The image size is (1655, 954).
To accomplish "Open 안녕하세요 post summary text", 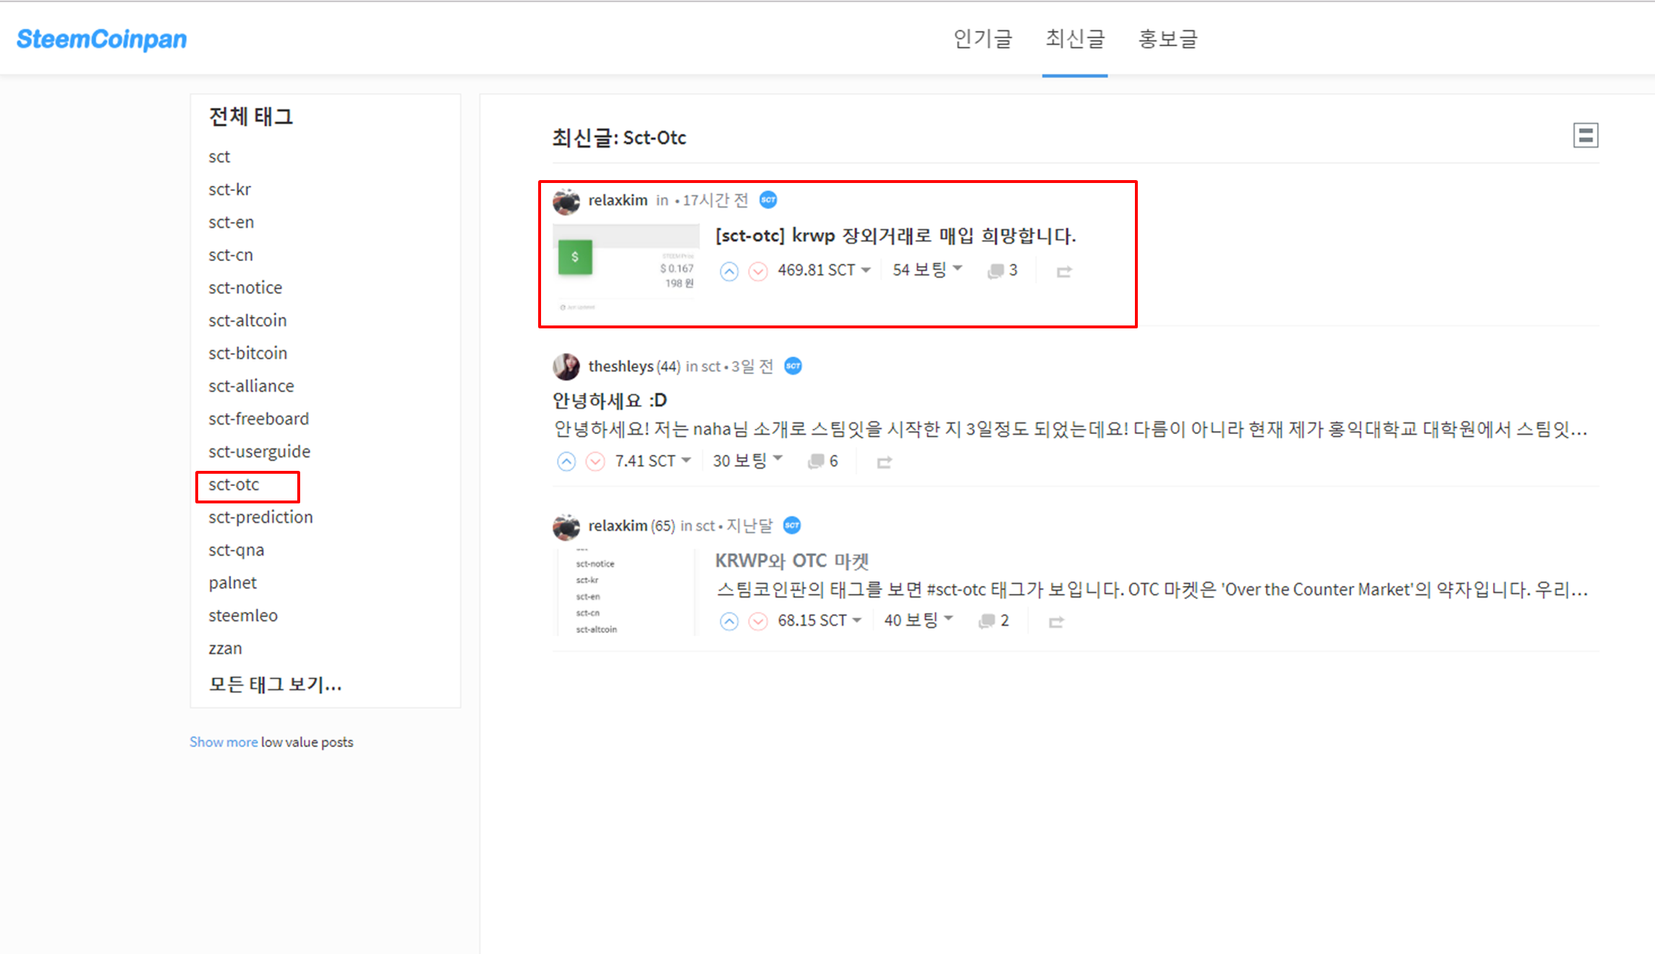I will coord(1071,430).
